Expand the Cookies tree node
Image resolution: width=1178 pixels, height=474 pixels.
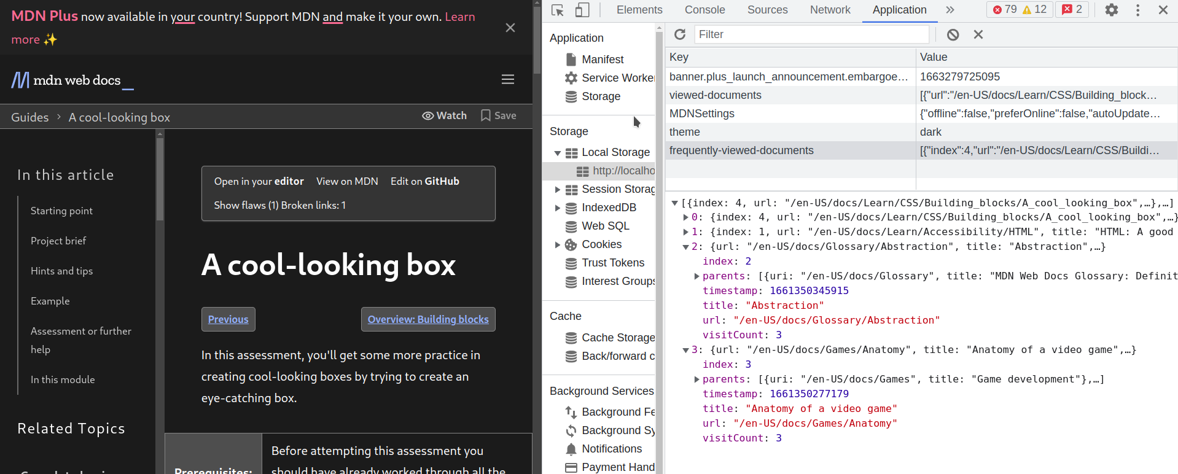pos(557,245)
